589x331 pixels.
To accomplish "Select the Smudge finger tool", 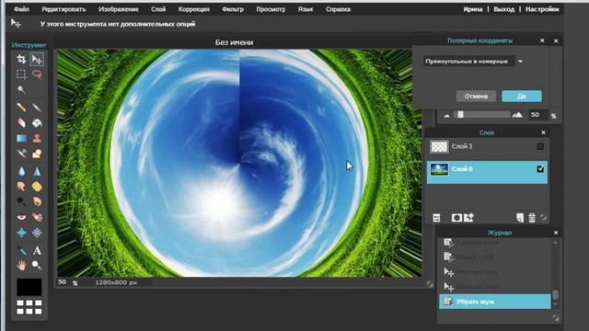I will pyautogui.click(x=21, y=187).
